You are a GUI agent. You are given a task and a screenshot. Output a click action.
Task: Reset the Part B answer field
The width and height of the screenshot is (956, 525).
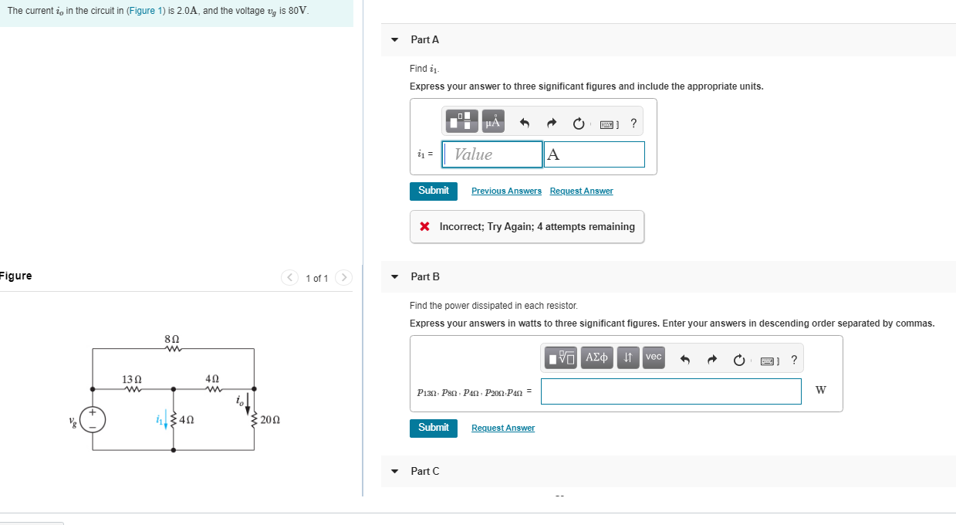[739, 360]
